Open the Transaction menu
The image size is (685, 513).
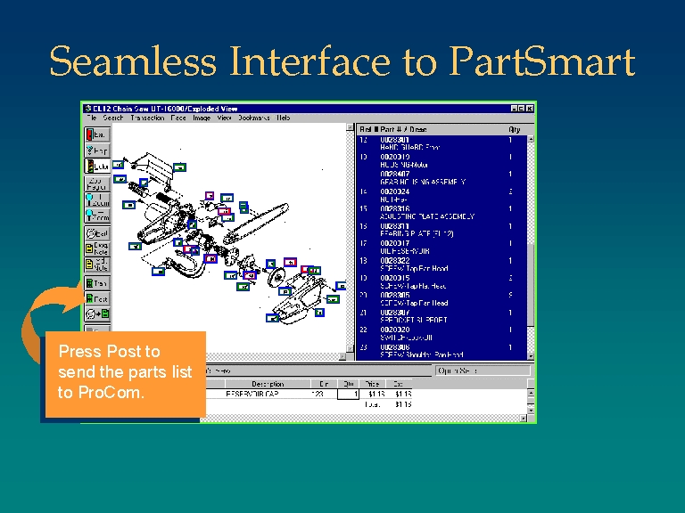[147, 118]
